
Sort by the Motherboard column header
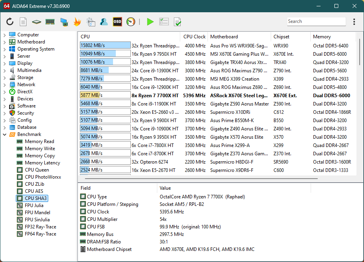click(240, 37)
